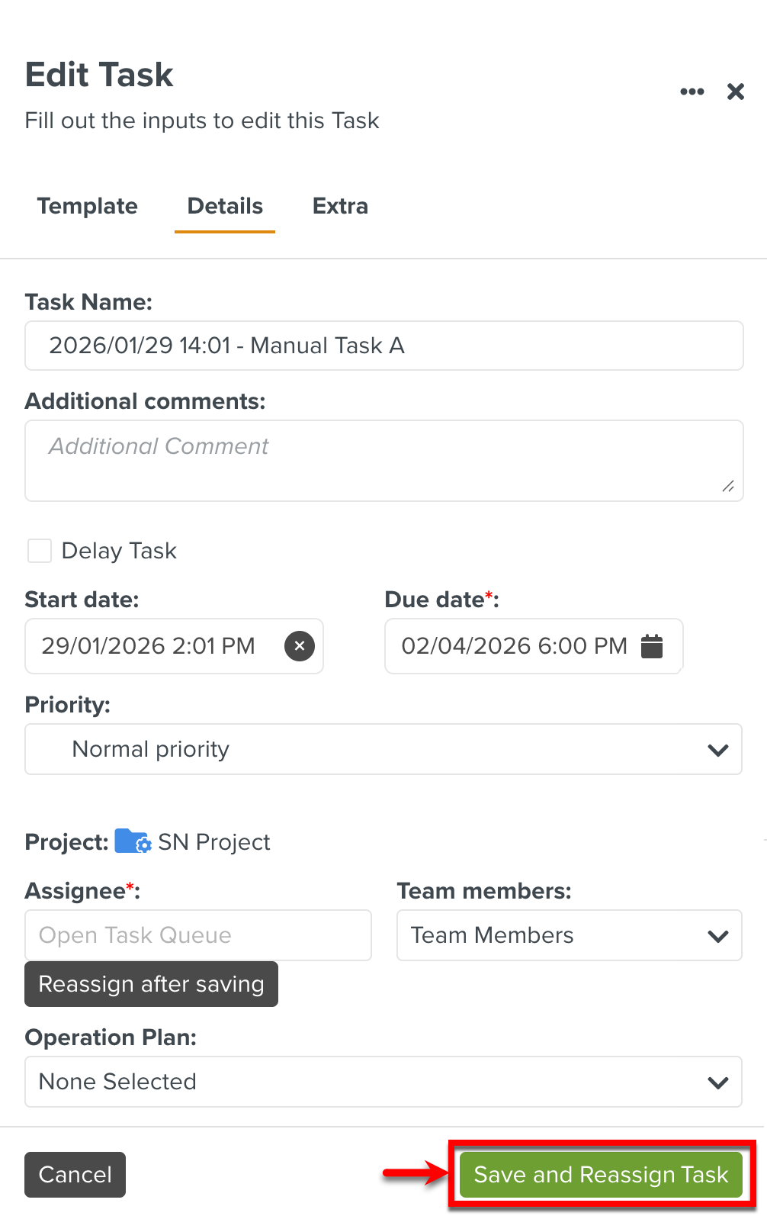Click the Reassign after saving label
767x1219 pixels.
pos(151,984)
